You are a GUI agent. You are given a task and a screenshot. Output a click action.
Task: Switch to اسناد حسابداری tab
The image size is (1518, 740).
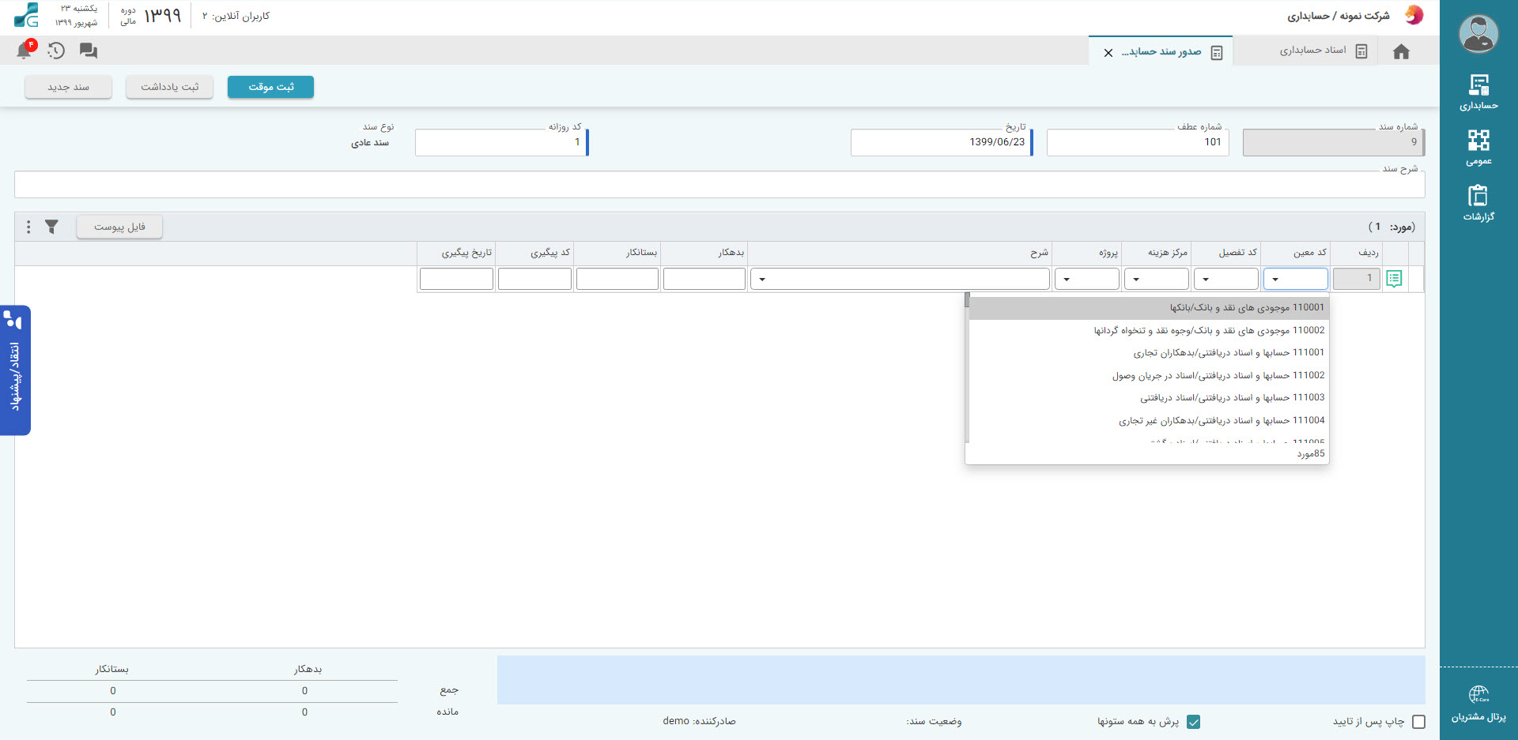click(x=1312, y=51)
